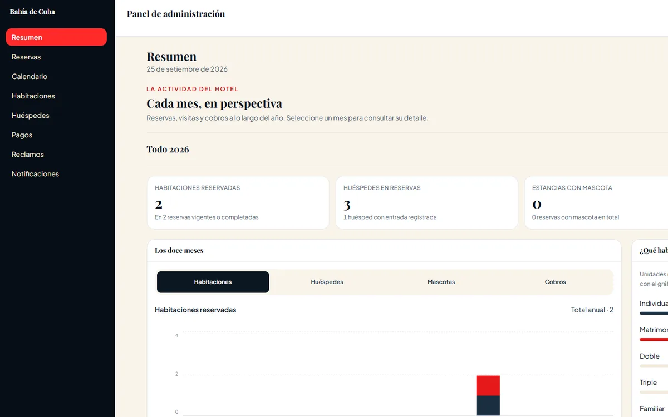The width and height of the screenshot is (668, 417).
Task: Click the 'Todo 2026' period heading
Action: (168, 150)
